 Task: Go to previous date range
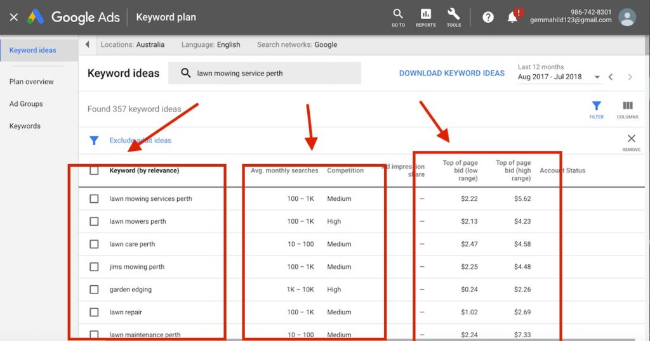[611, 77]
